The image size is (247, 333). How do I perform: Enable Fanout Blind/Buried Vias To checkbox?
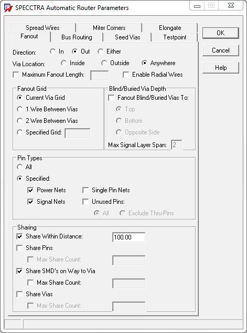[111, 98]
